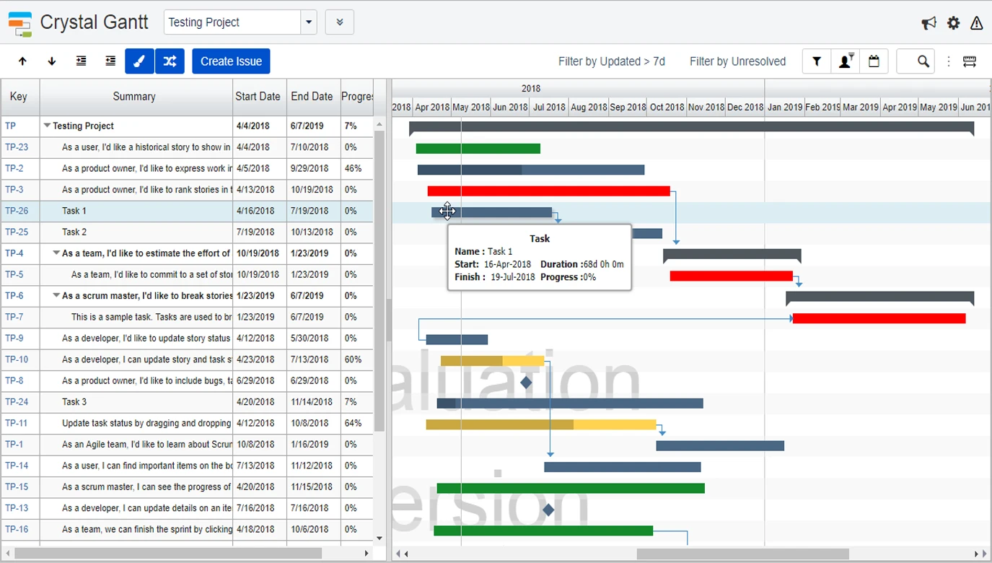The height and width of the screenshot is (563, 992).
Task: Click the move-down arrow icon
Action: tap(51, 61)
